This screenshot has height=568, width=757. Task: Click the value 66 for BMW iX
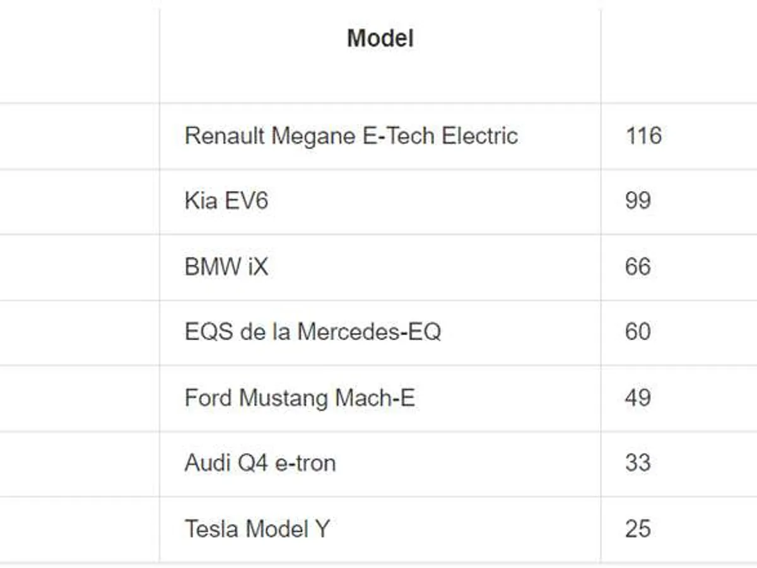(638, 267)
